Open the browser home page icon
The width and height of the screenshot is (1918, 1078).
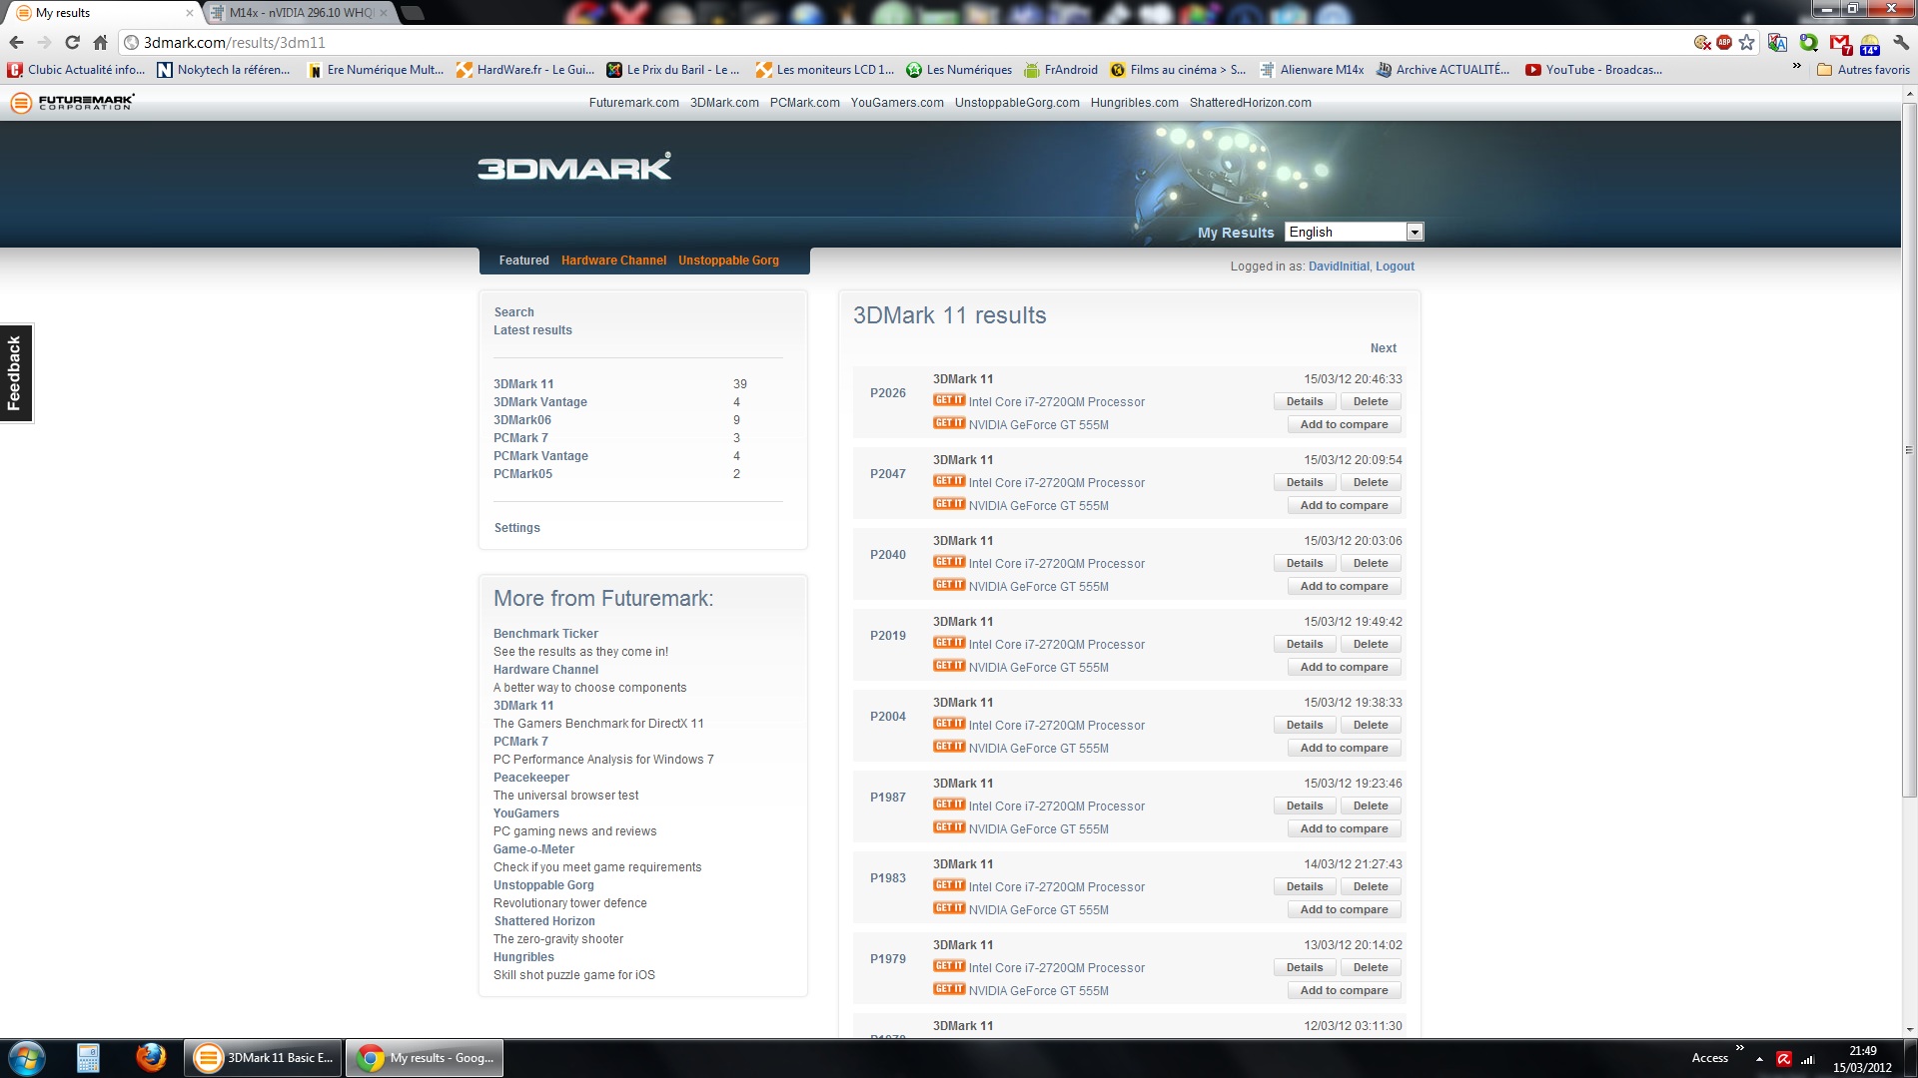(100, 42)
